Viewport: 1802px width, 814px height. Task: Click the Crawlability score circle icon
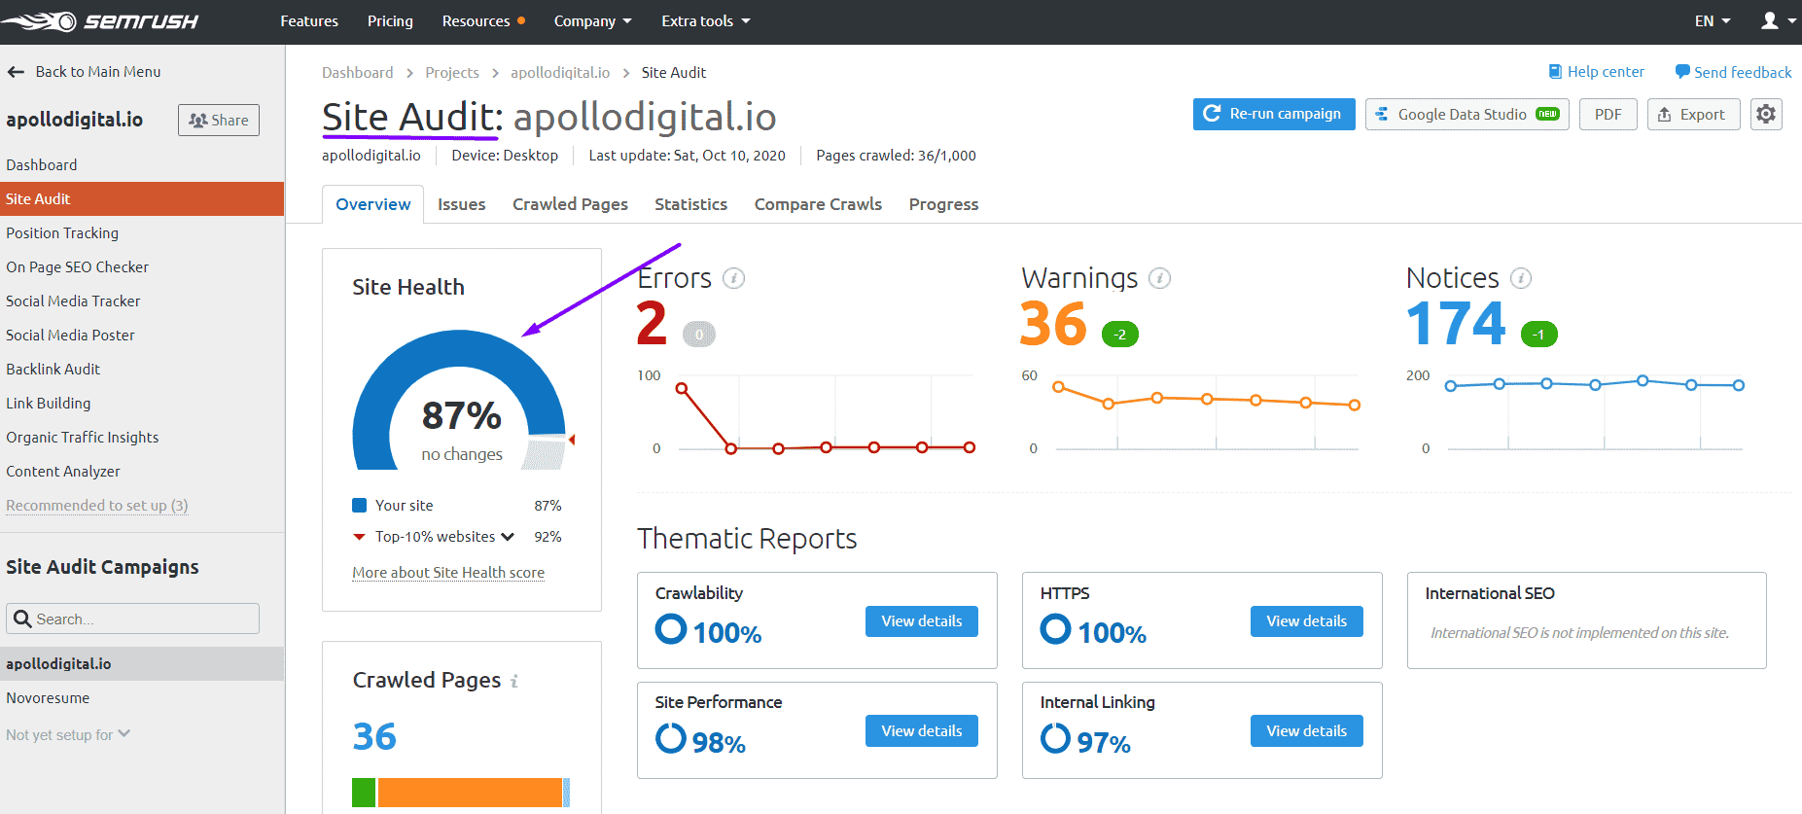point(671,629)
